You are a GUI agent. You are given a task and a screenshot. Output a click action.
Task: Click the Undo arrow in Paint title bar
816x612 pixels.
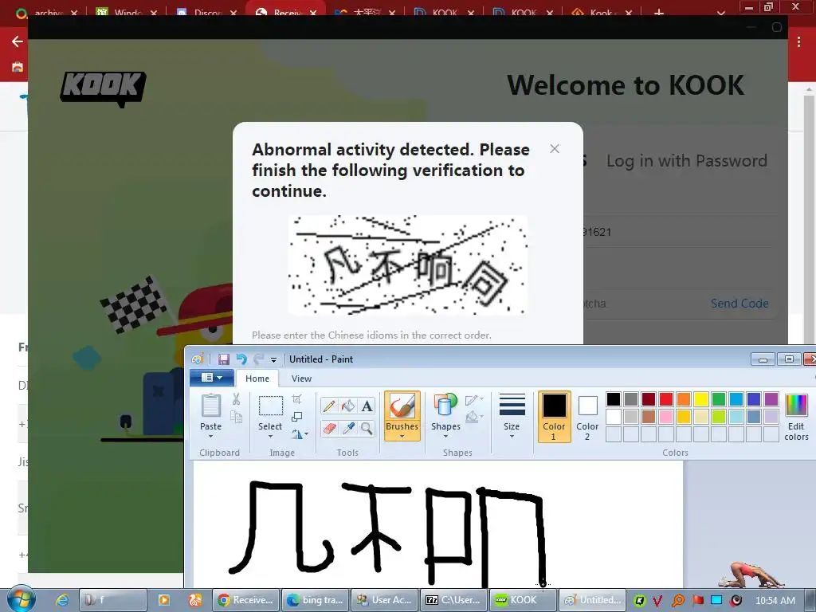click(x=241, y=359)
